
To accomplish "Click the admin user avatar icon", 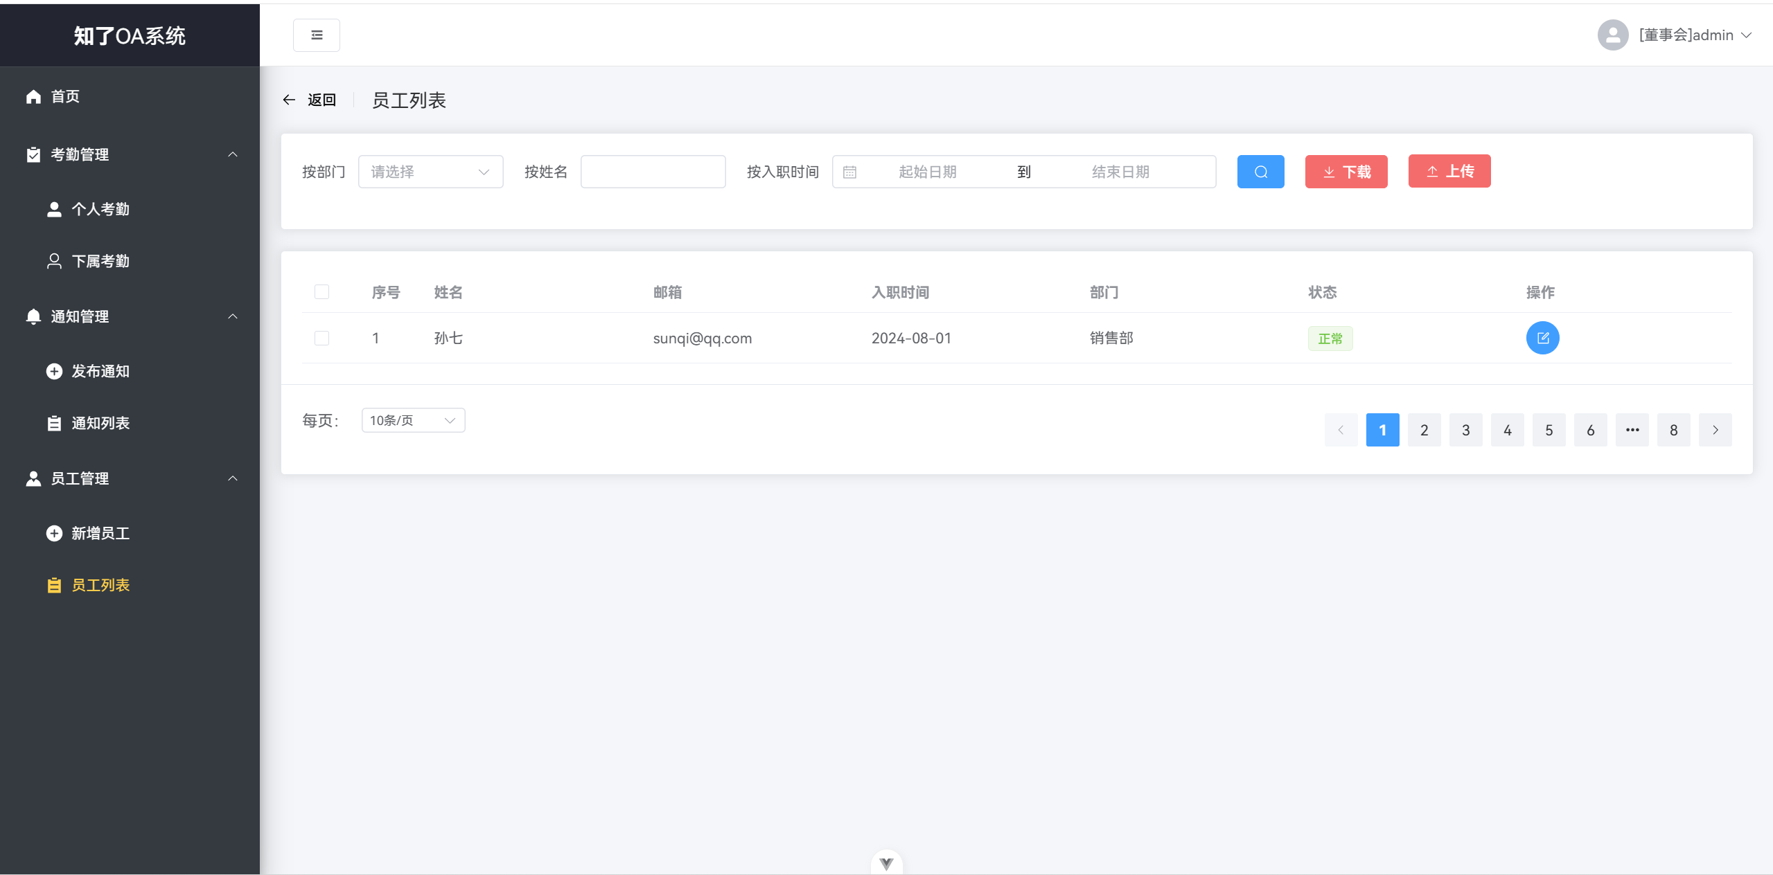I will (x=1613, y=35).
